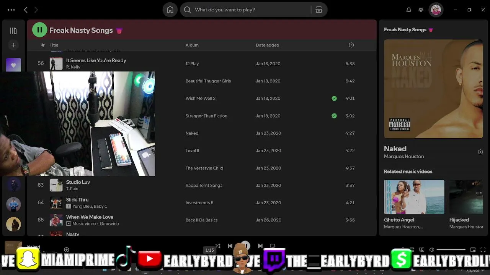The width and height of the screenshot is (490, 275).
Task: Expand Your Library sidebar
Action: point(13,31)
